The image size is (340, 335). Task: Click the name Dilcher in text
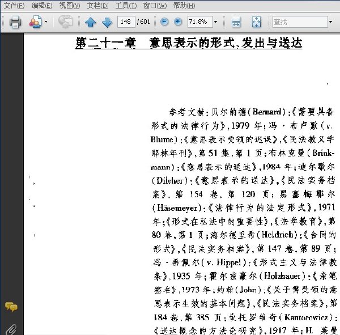(x=170, y=180)
